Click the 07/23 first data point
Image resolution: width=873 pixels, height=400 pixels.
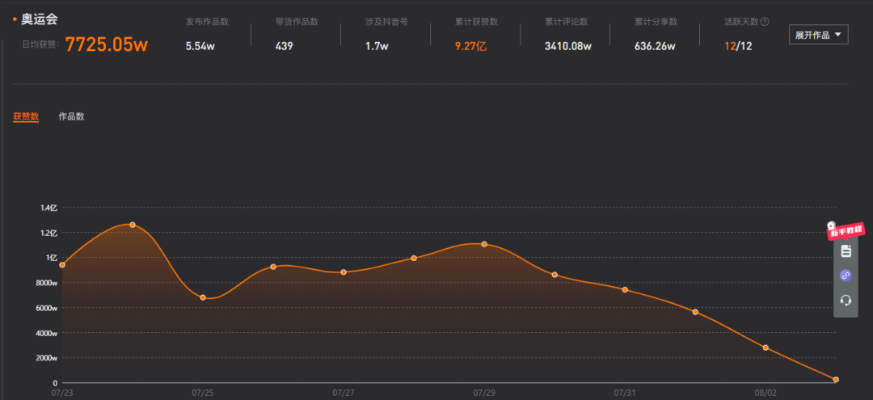point(62,265)
